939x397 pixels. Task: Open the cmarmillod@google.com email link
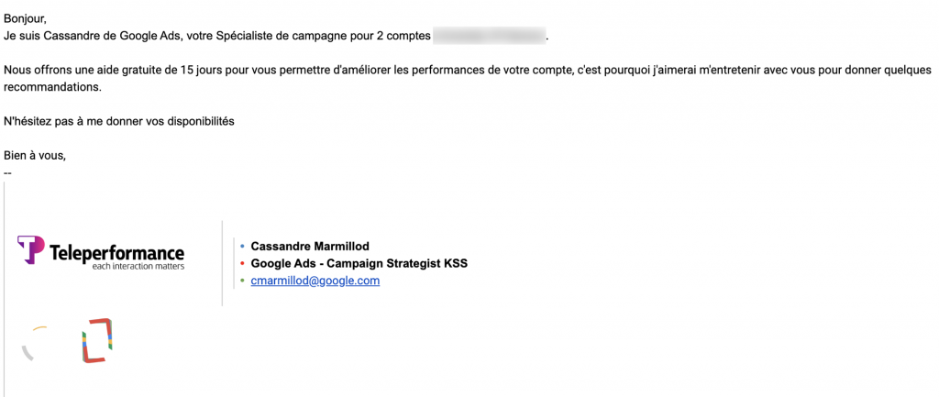tap(315, 281)
